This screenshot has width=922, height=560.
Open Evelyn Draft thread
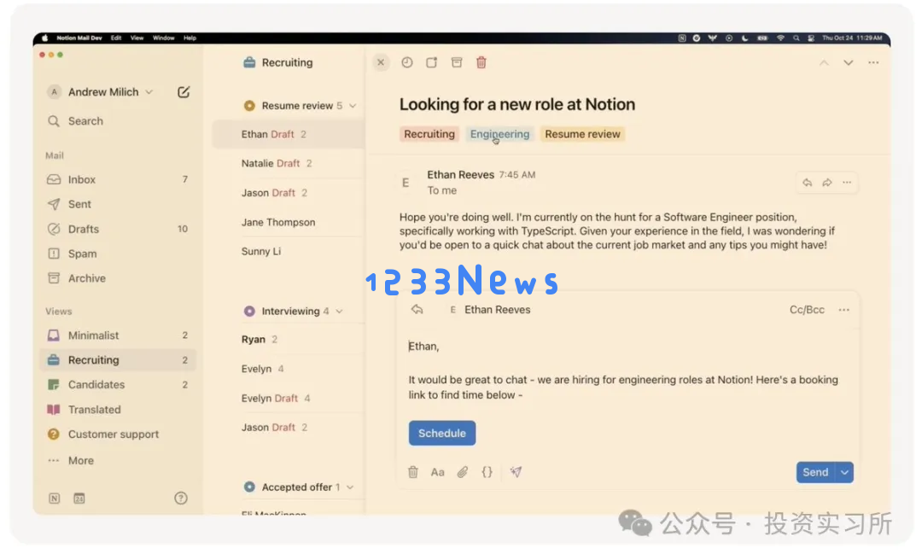(289, 399)
